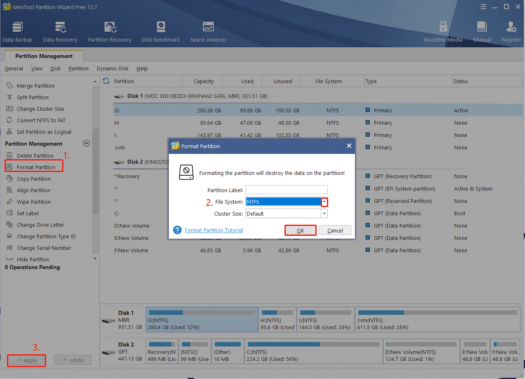Collapse the Partition Management section
The width and height of the screenshot is (525, 379).
86,143
